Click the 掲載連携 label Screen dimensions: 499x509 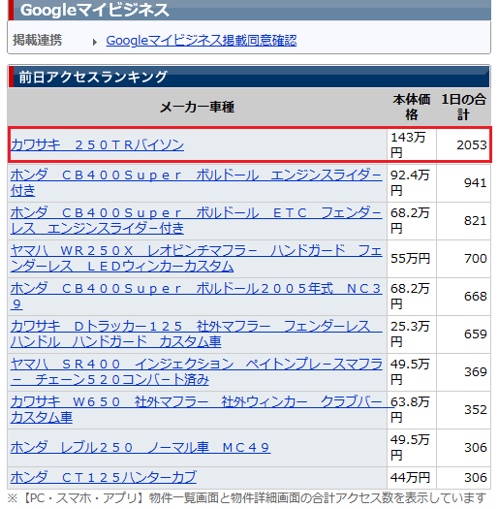38,41
